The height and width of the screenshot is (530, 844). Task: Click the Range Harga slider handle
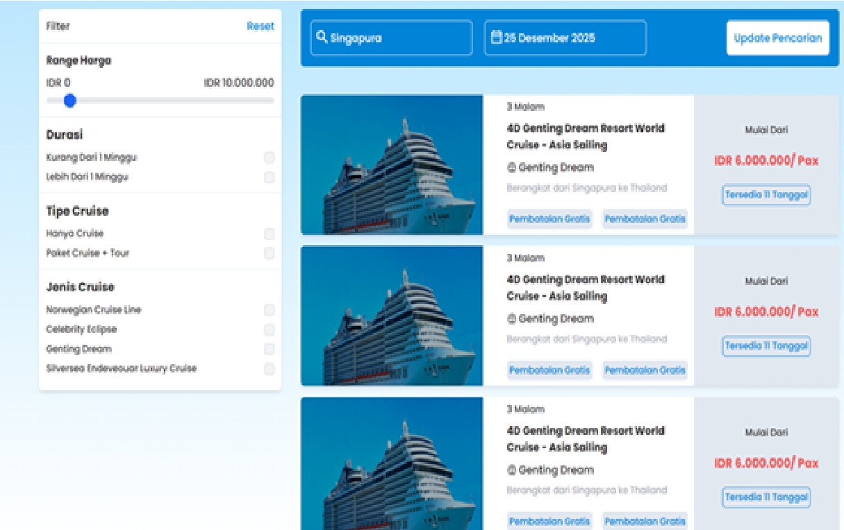pos(69,101)
